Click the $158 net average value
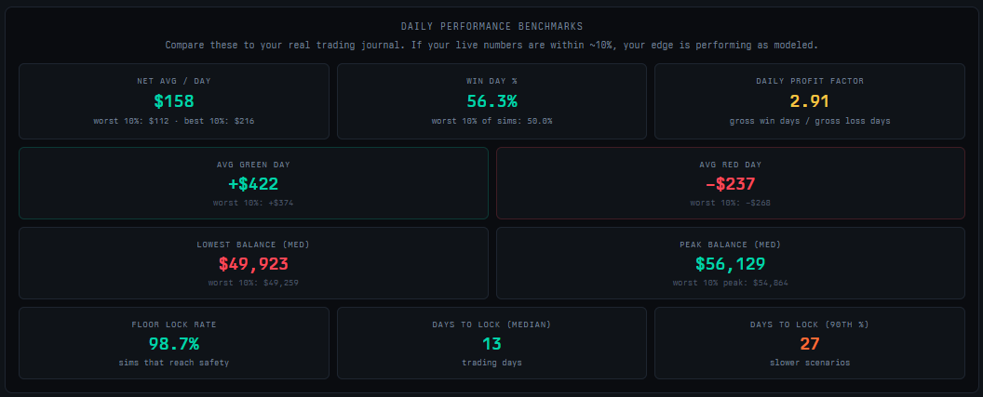 [174, 101]
